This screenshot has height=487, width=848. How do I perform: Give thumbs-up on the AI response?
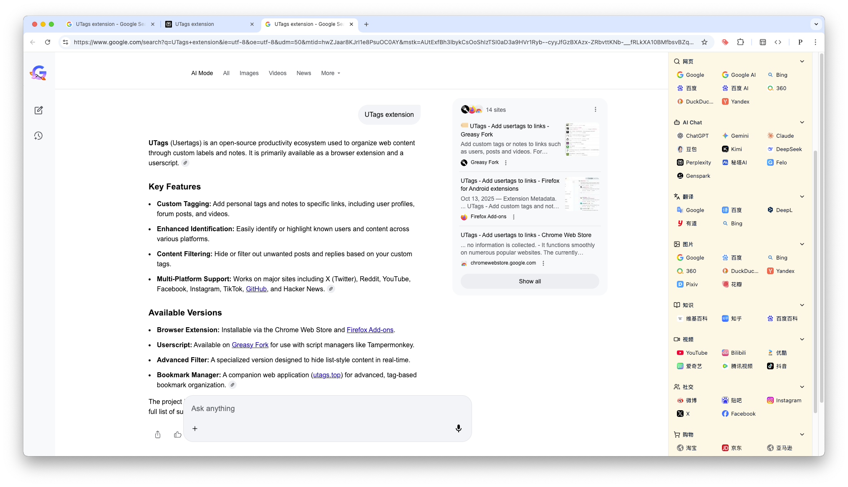(178, 434)
